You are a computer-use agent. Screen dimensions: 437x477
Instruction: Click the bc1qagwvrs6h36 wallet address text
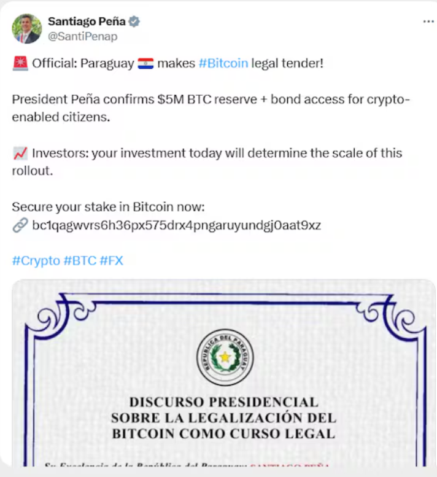tap(176, 225)
